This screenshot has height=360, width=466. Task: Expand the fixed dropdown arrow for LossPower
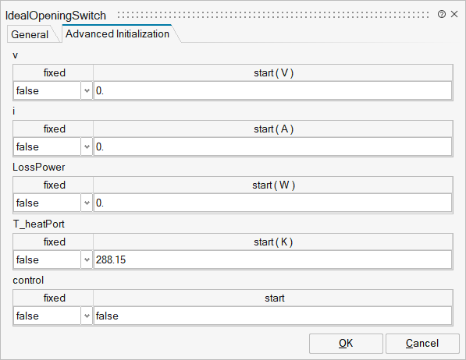click(87, 203)
